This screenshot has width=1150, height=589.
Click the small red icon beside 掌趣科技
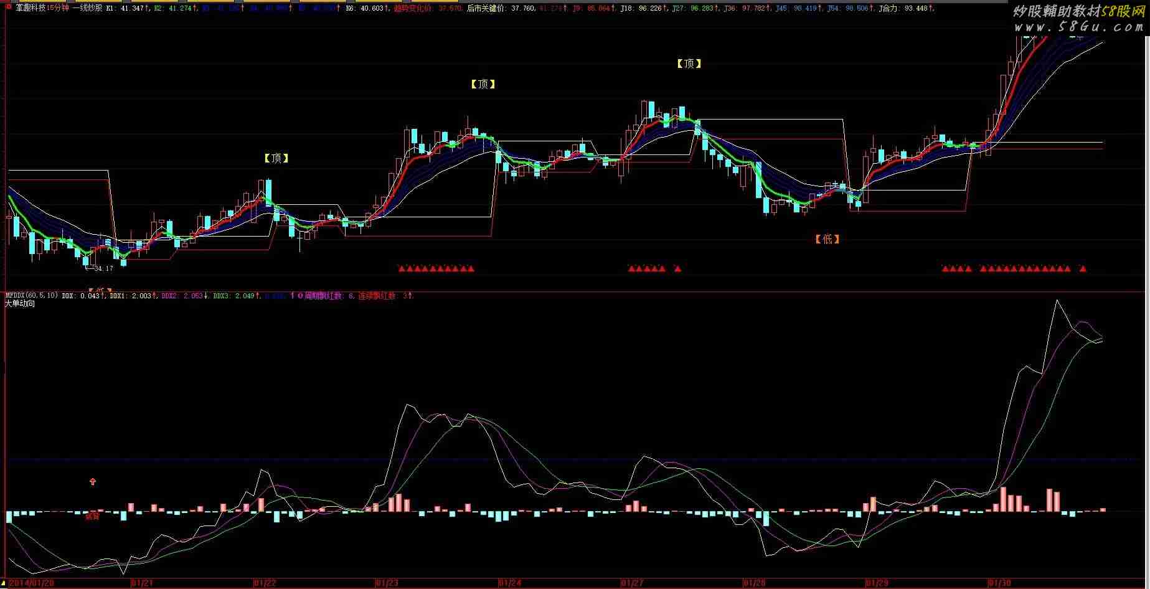8,8
